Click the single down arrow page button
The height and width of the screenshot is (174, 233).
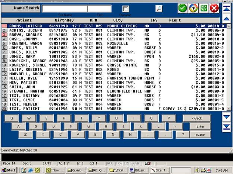[226, 117]
